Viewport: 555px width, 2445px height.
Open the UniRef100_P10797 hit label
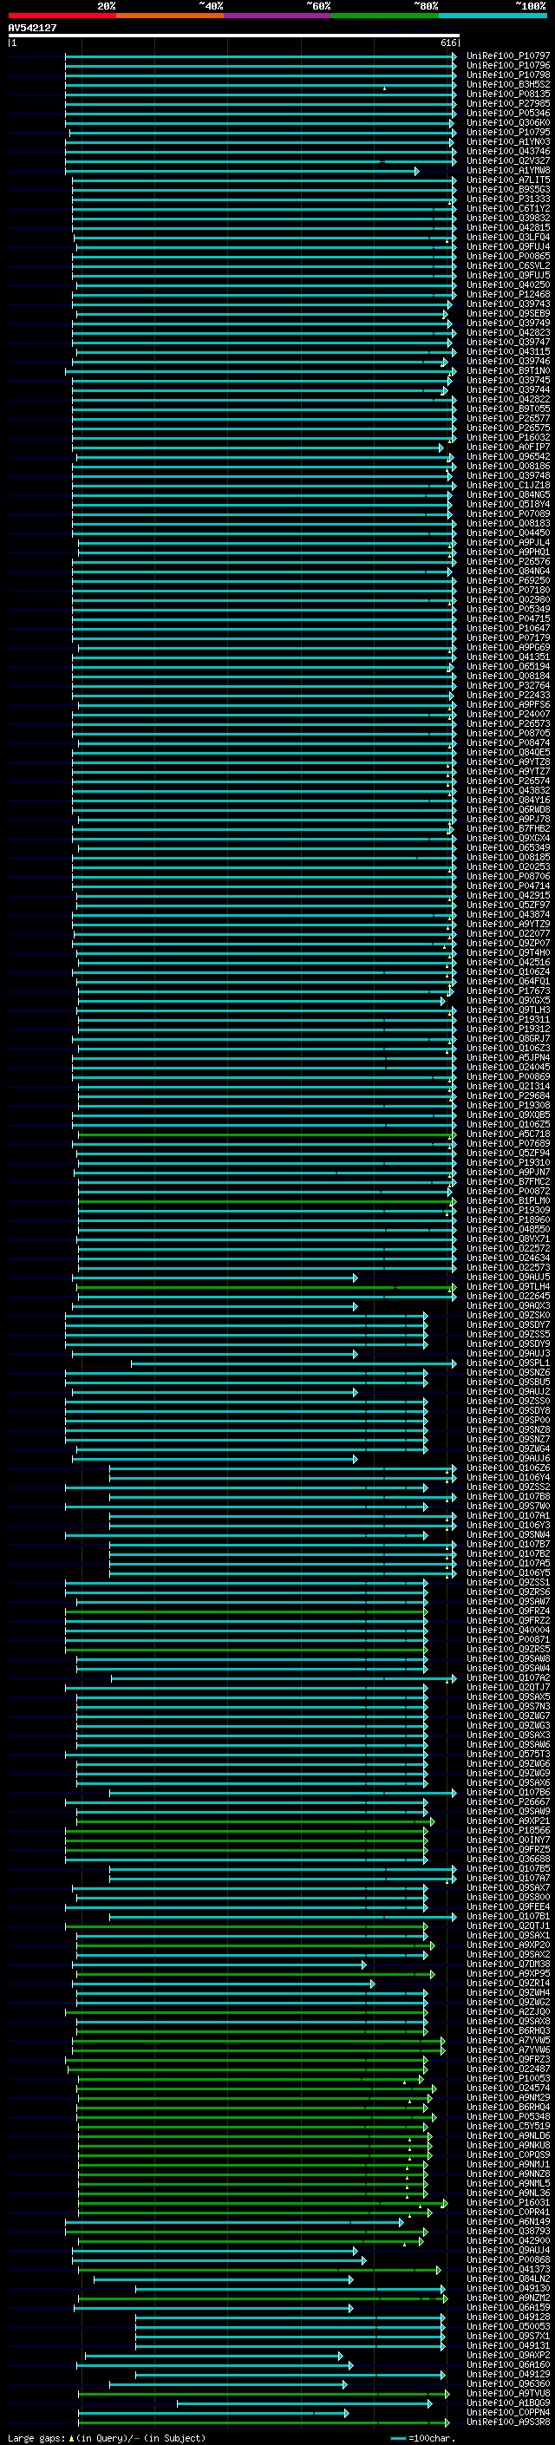508,56
